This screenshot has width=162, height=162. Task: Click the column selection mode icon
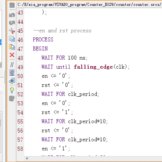12,73
